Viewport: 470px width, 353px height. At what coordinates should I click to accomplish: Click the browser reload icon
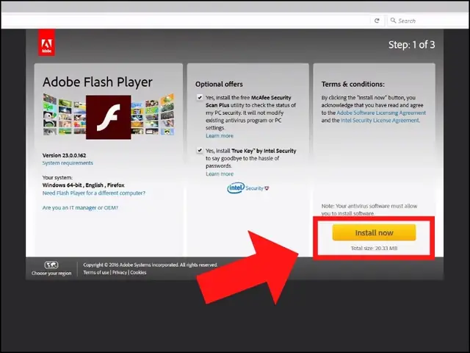click(x=377, y=21)
